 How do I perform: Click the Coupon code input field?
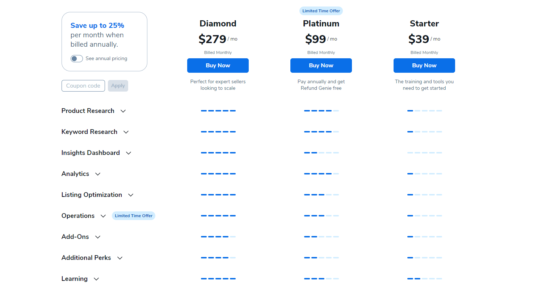(x=83, y=86)
